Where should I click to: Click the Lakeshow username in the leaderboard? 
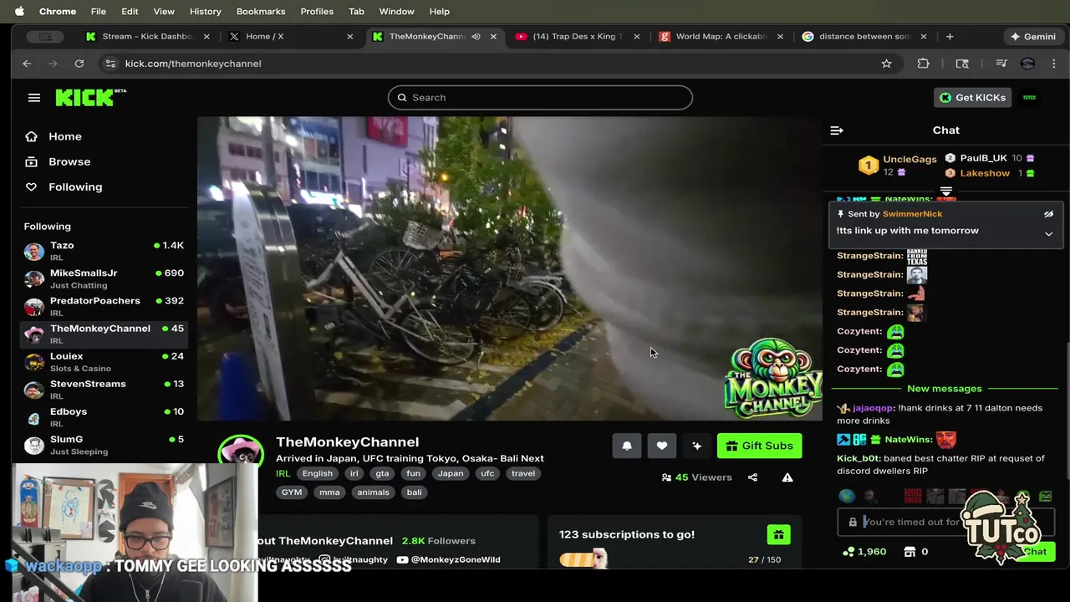[x=985, y=173]
